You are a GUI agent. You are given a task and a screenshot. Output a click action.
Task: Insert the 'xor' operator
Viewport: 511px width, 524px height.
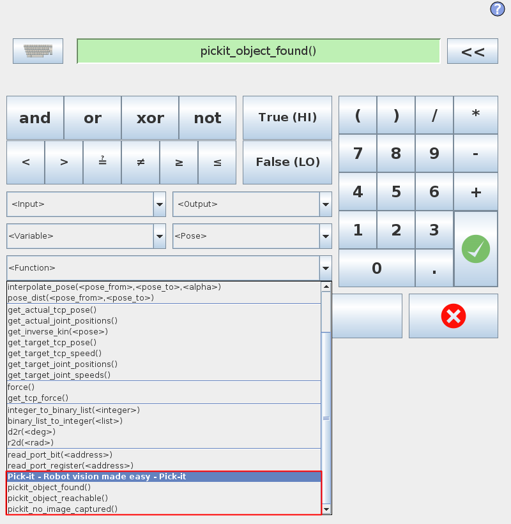pos(150,117)
